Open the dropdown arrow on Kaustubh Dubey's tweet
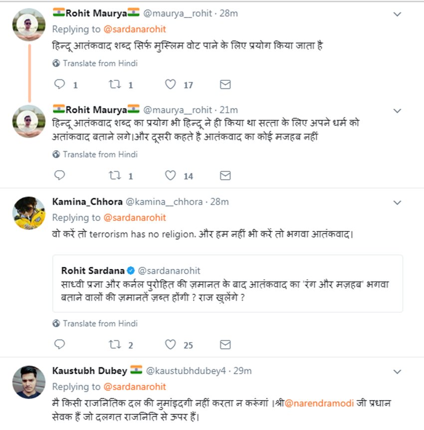The width and height of the screenshot is (424, 430). coord(397,372)
